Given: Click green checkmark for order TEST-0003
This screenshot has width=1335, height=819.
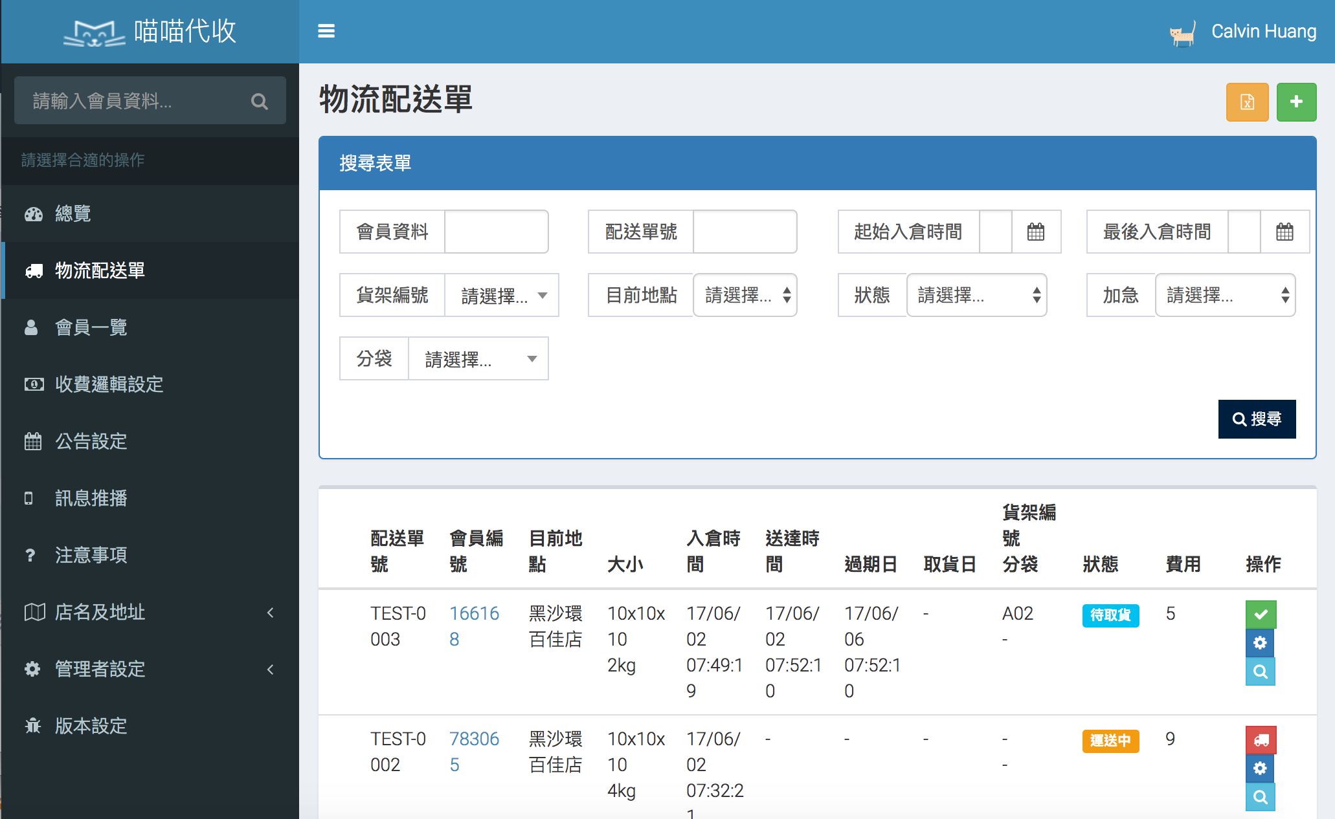Looking at the screenshot, I should tap(1261, 615).
